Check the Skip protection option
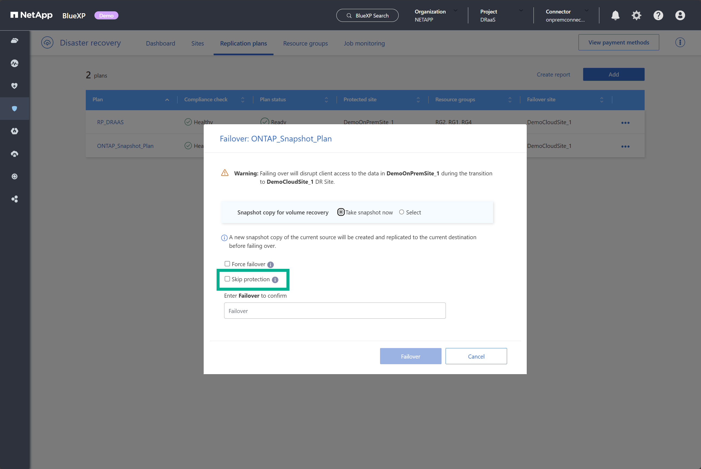 coord(227,279)
